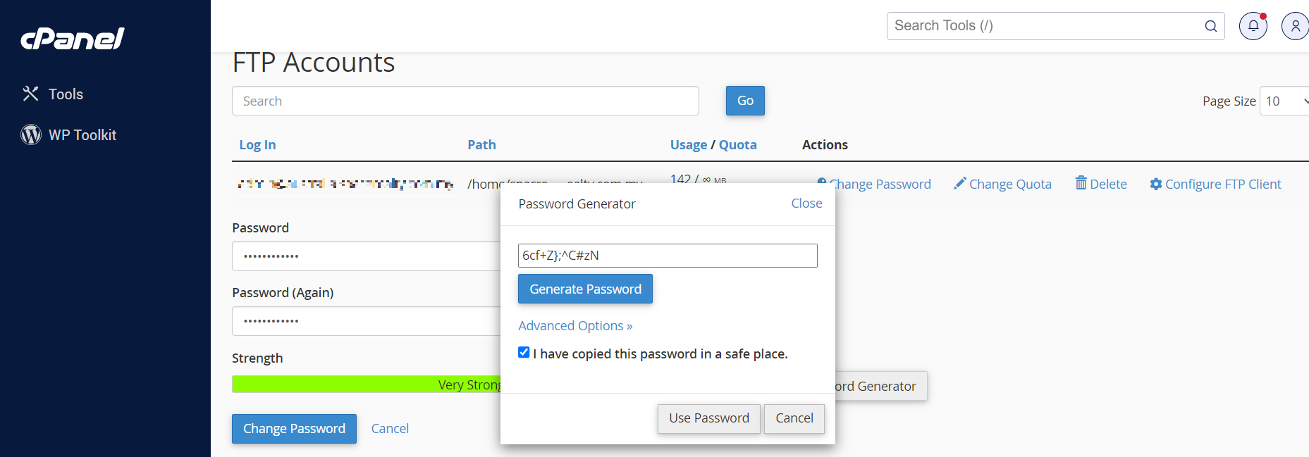1309x457 pixels.
Task: Open the Tools wrench icon
Action: coord(30,94)
